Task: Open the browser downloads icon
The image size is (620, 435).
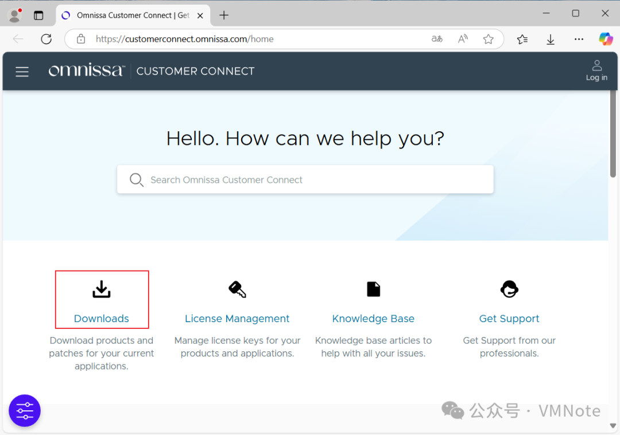Action: [x=551, y=39]
